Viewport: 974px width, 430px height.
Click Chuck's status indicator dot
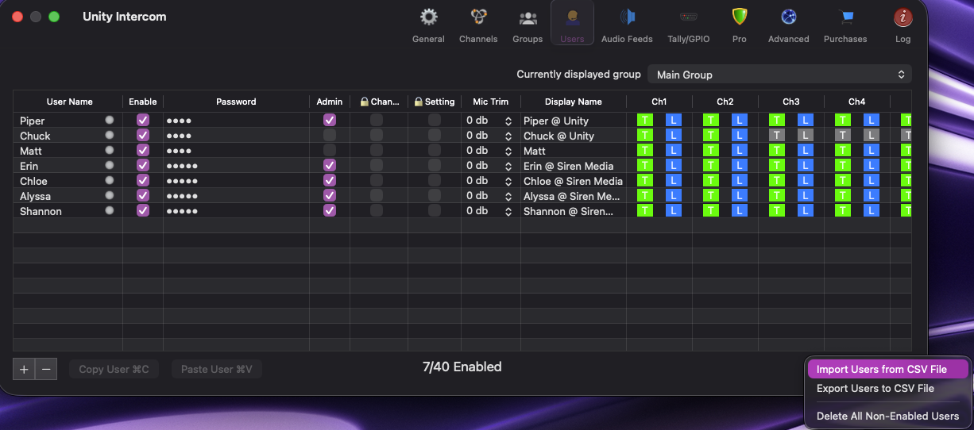pyautogui.click(x=110, y=135)
